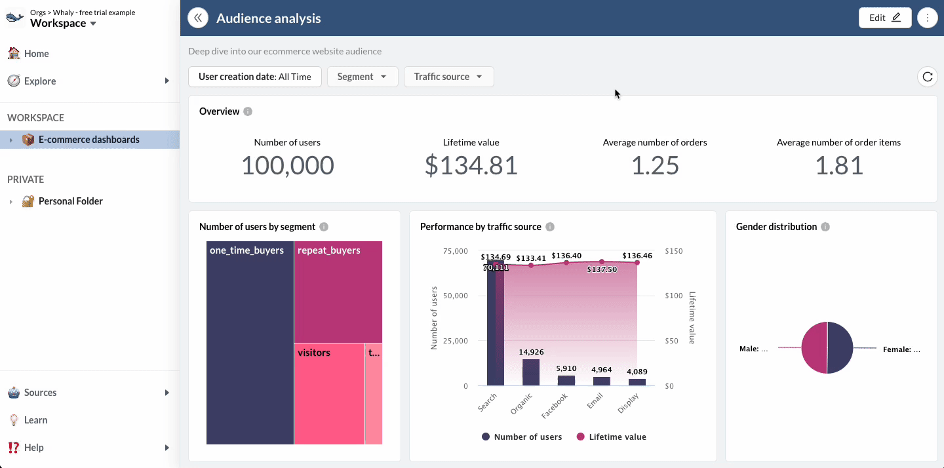Collapse sidebar with double-chevron icon
The image size is (944, 468).
198,18
